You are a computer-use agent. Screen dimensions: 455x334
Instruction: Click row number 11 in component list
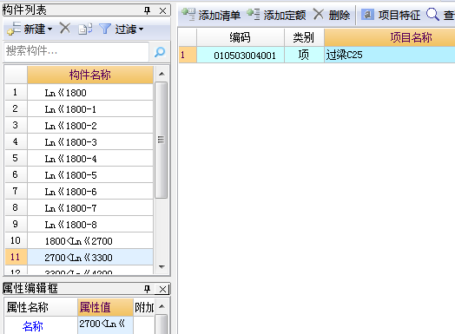(16, 258)
